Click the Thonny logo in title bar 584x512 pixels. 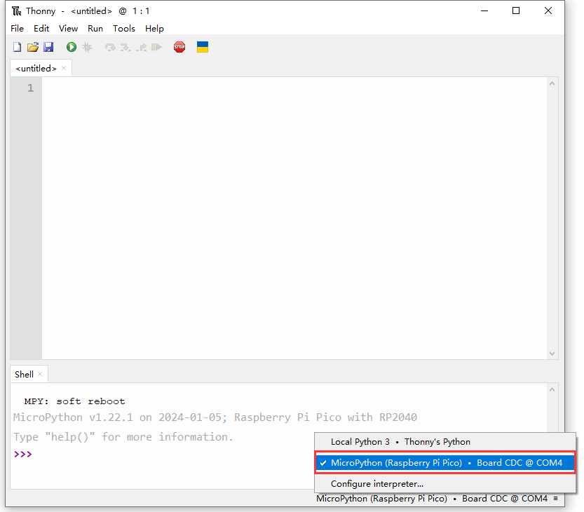[x=17, y=11]
